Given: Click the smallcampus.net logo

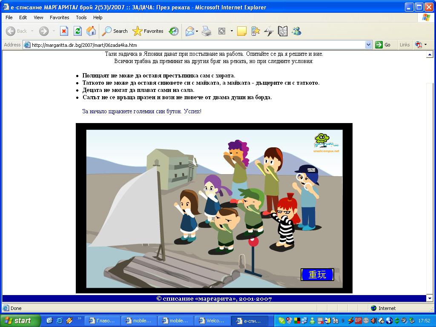Looking at the screenshot, I should (x=326, y=143).
